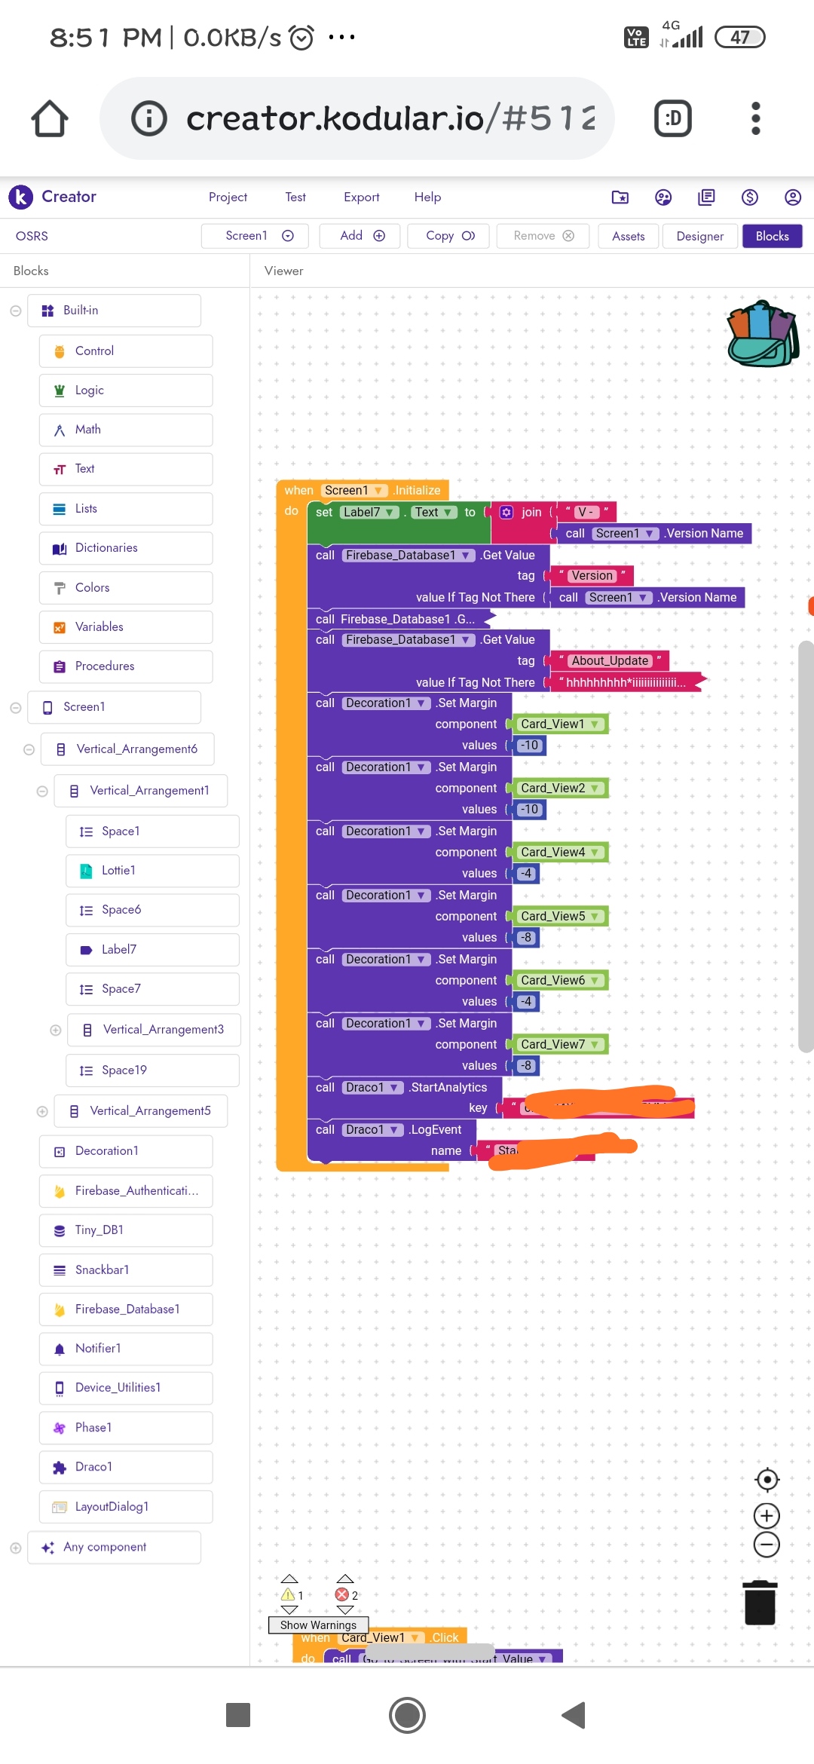Click the red error counter icon
Image resolution: width=814 pixels, height=1764 pixels.
342,1594
